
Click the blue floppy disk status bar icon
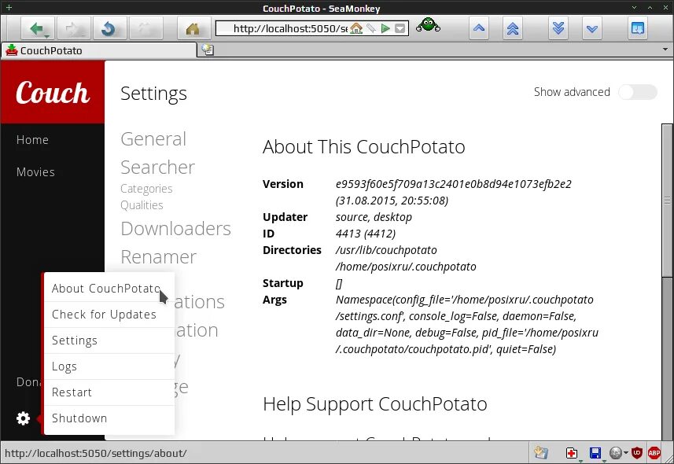coord(595,453)
